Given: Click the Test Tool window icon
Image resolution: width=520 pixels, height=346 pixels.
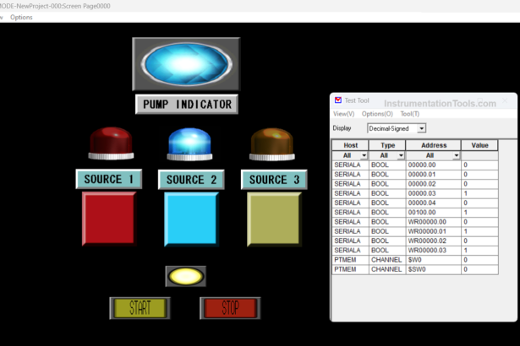Looking at the screenshot, I should tap(338, 100).
